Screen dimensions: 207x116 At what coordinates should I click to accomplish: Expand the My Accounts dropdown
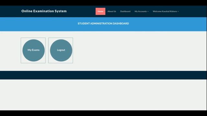point(142,11)
